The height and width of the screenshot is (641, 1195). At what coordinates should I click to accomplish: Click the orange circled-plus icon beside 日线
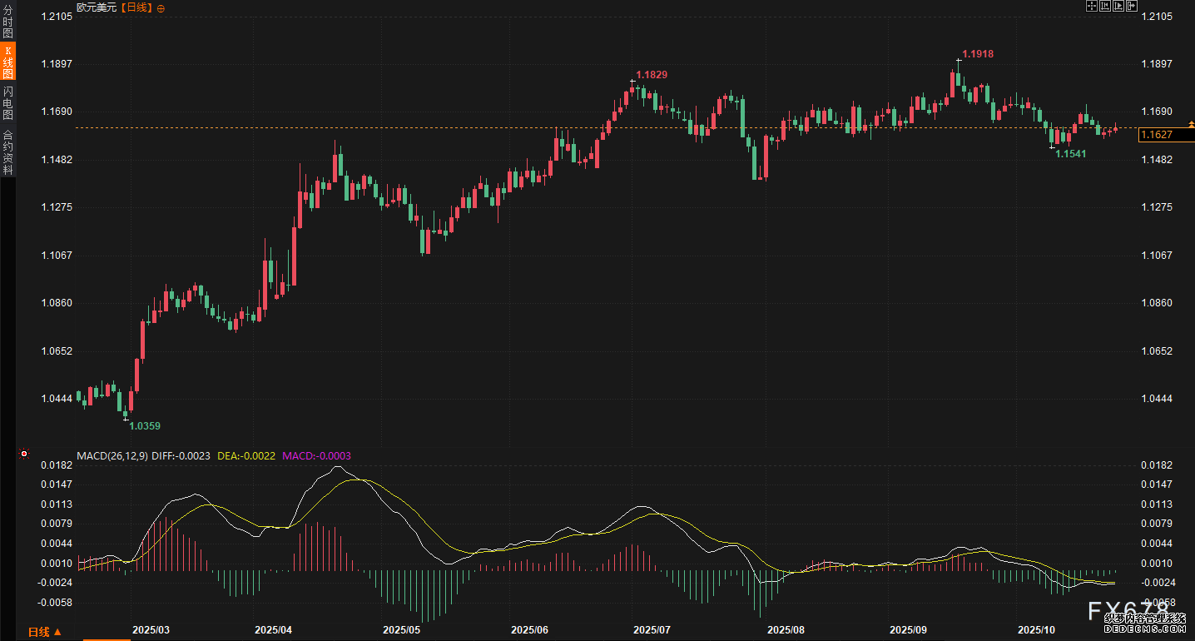[x=161, y=7]
